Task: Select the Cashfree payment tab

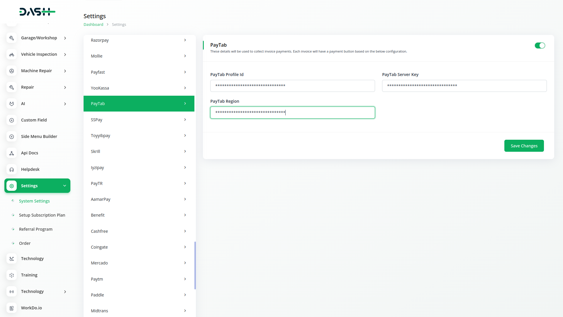Action: coord(139,231)
